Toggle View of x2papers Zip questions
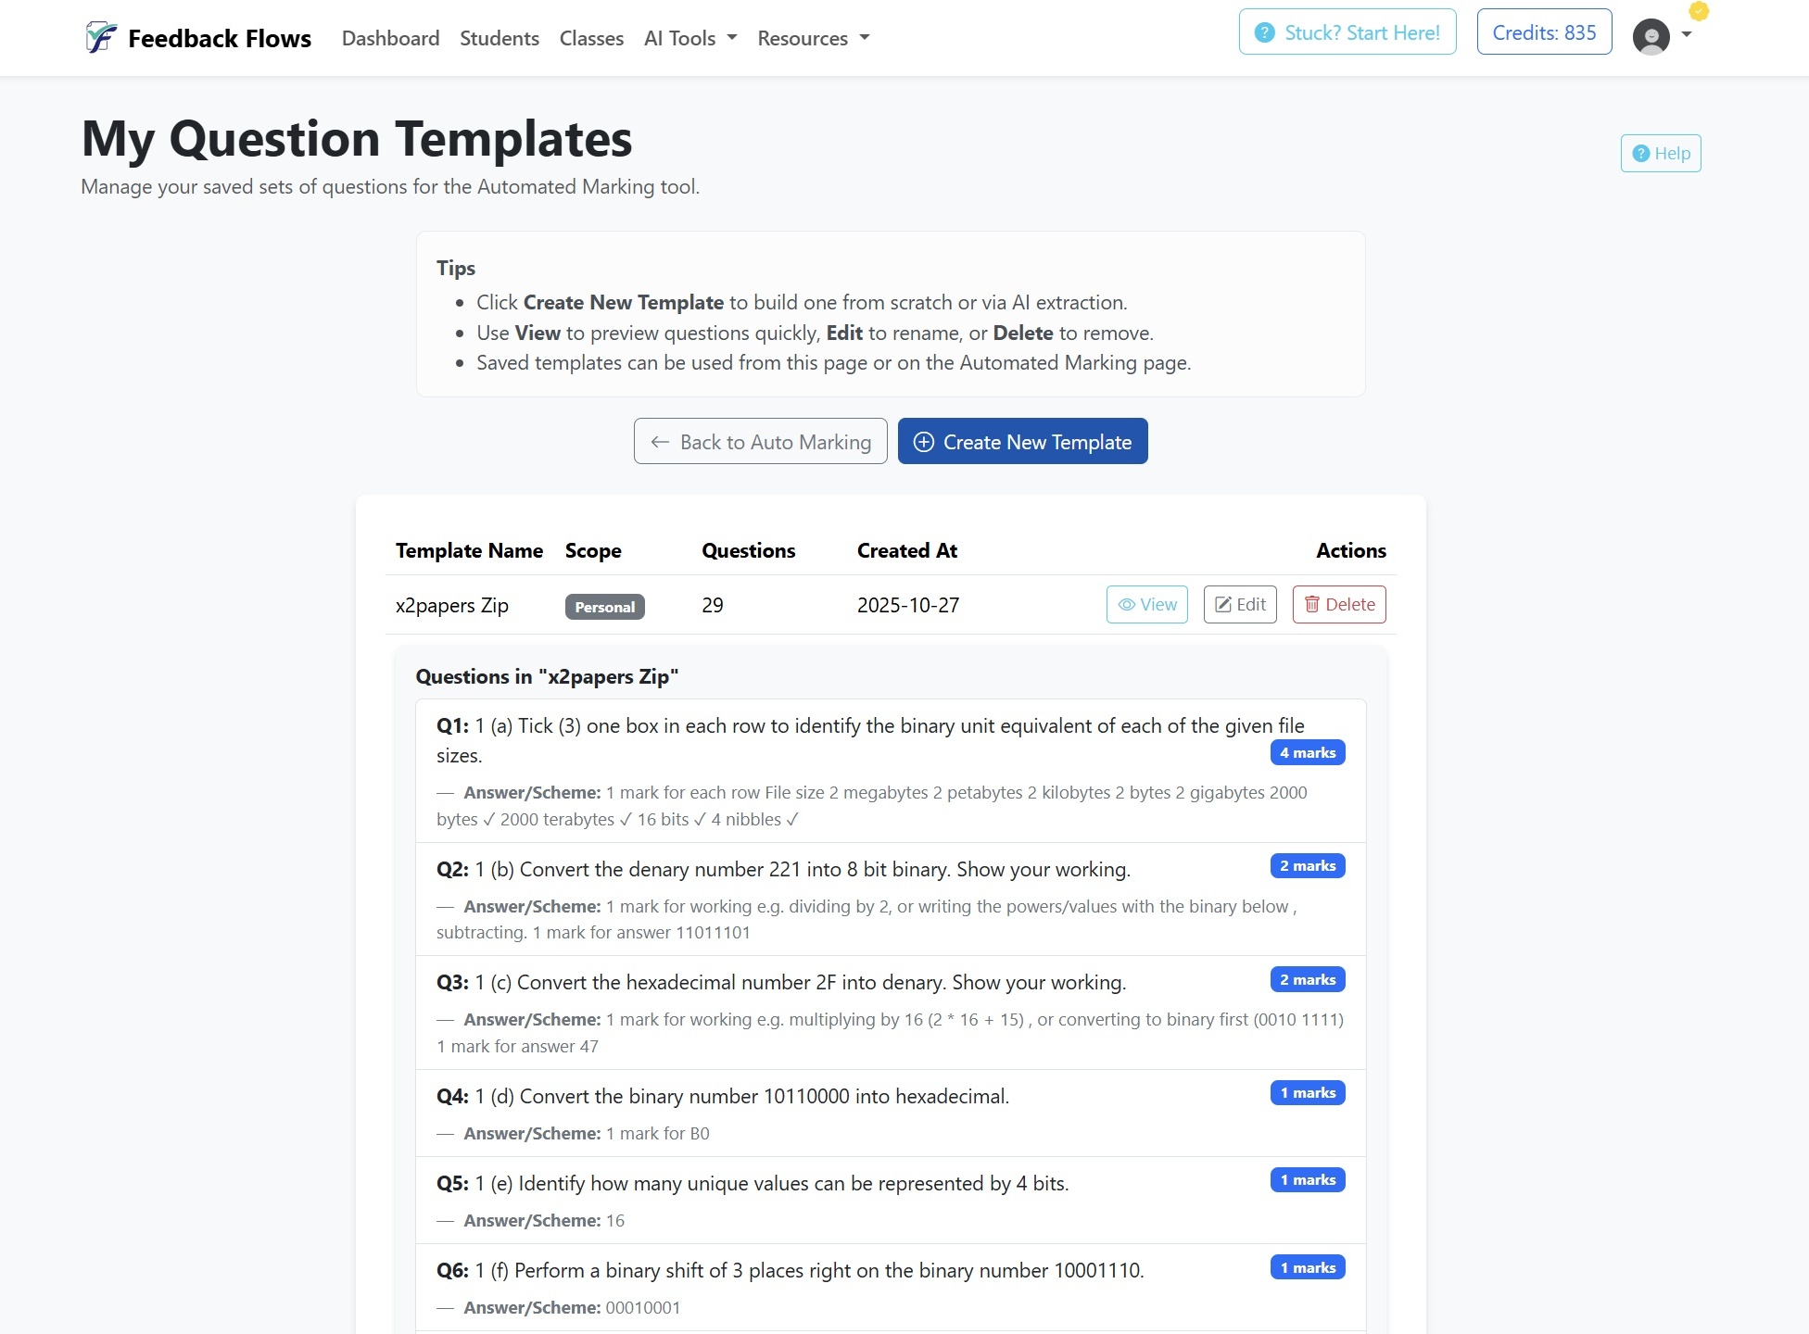1809x1334 pixels. click(1146, 605)
